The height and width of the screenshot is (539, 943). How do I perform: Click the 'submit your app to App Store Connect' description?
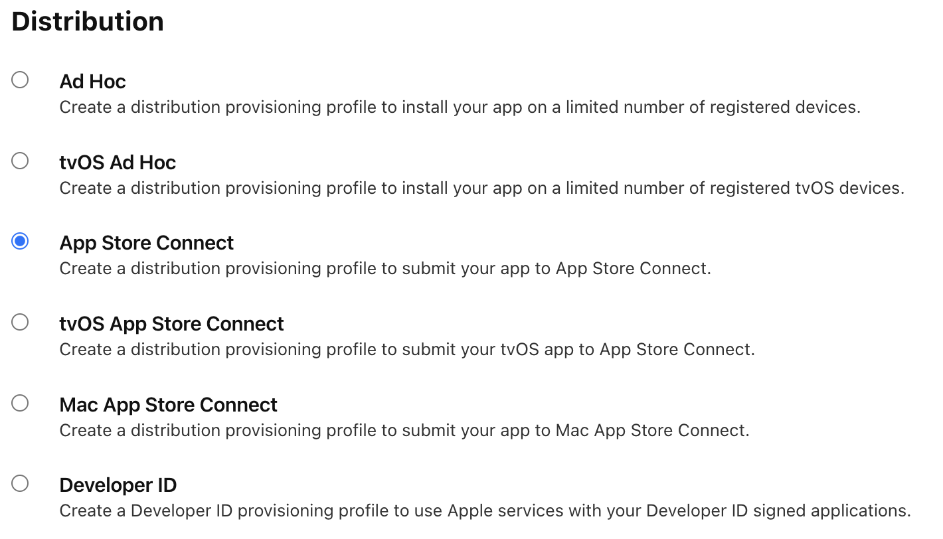[385, 269]
